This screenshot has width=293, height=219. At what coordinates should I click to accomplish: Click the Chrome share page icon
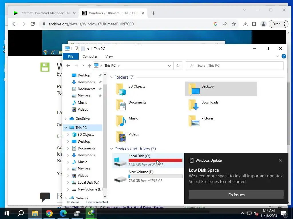click(225, 24)
